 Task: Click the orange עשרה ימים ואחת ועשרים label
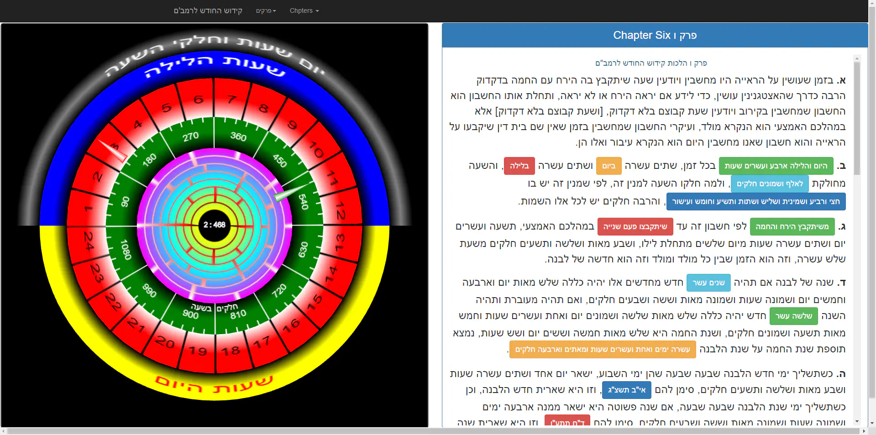click(603, 349)
